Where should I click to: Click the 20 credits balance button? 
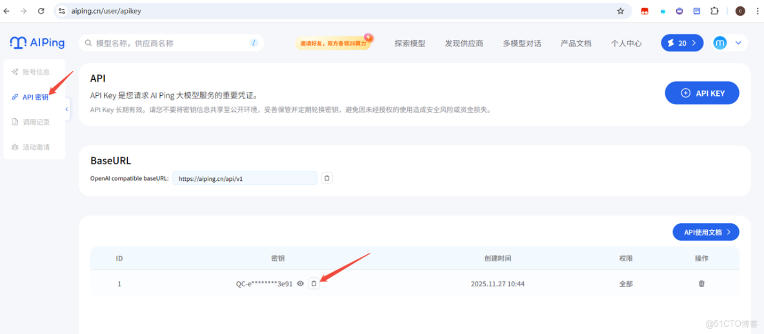click(x=682, y=43)
